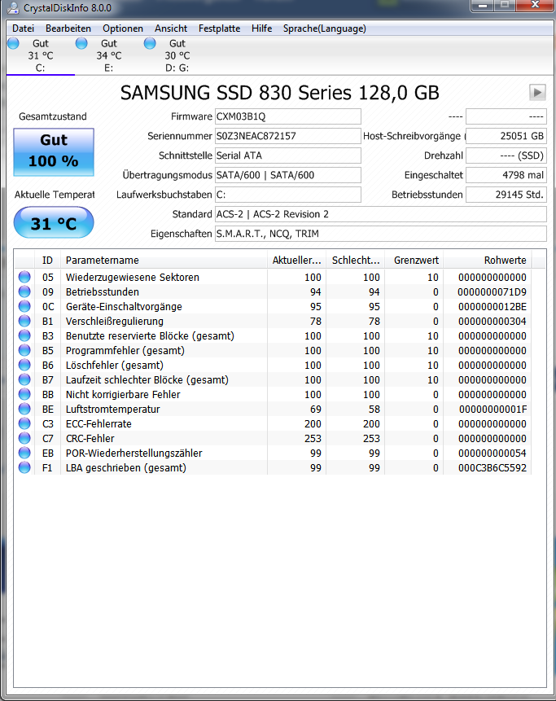Click the Betriebsstunden value 29145 Std.

click(x=506, y=195)
